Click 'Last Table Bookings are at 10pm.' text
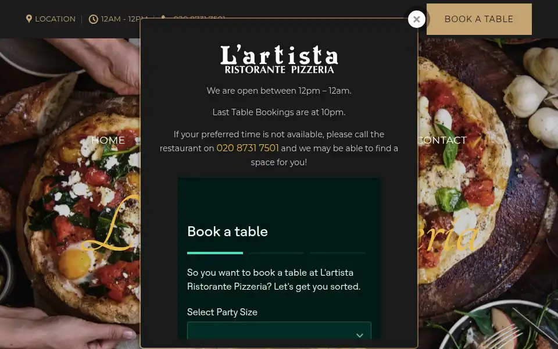 tap(279, 112)
